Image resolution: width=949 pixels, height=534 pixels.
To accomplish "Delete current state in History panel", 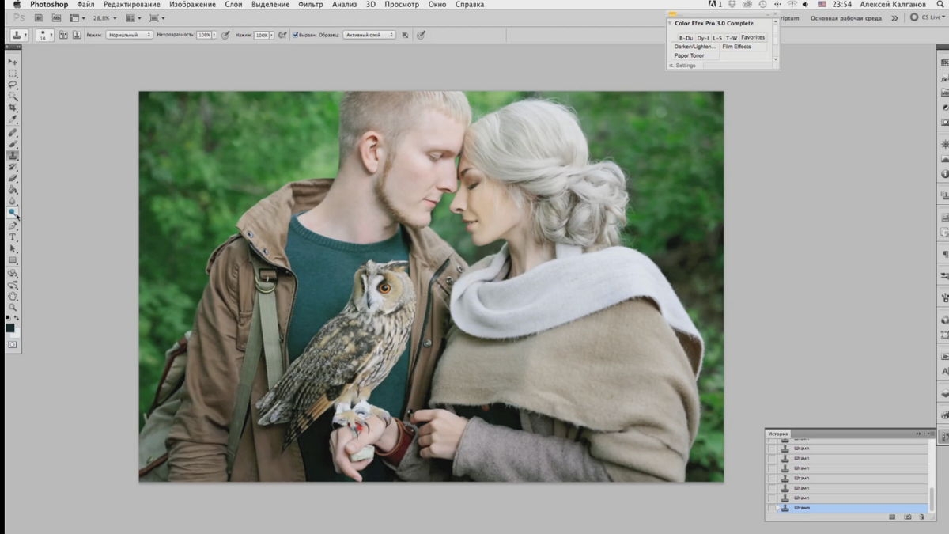I will click(921, 517).
